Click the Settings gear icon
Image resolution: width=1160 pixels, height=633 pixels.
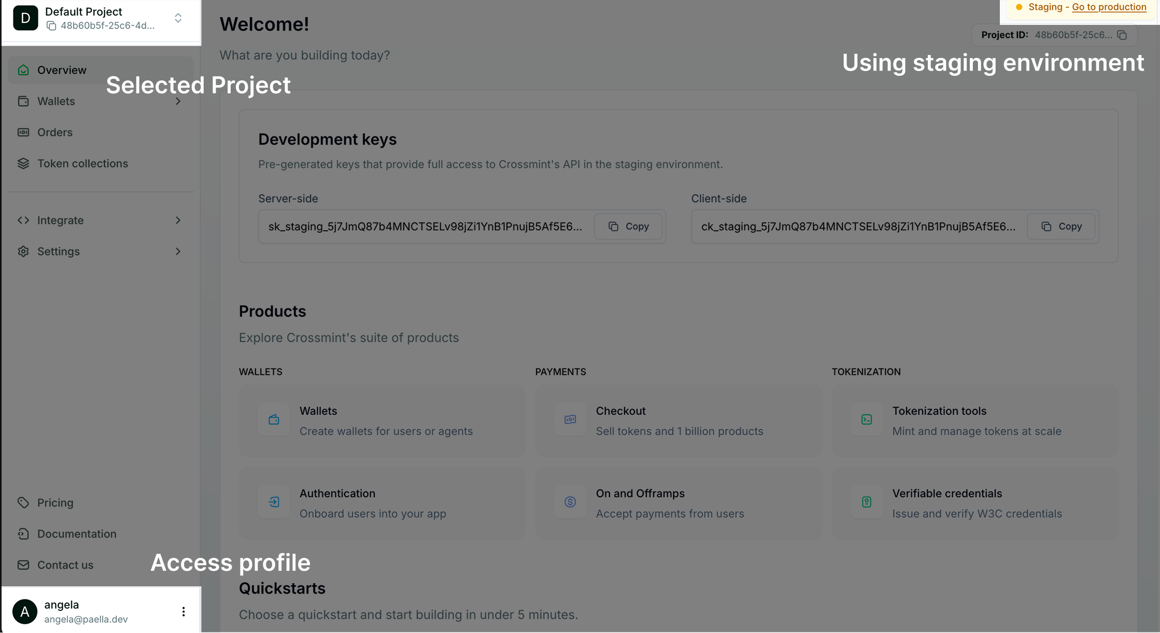(23, 251)
